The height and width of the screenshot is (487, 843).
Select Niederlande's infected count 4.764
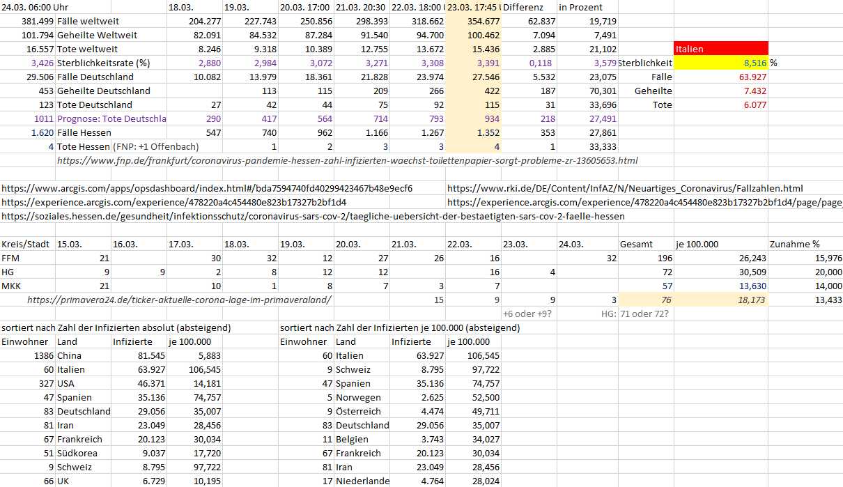[431, 481]
